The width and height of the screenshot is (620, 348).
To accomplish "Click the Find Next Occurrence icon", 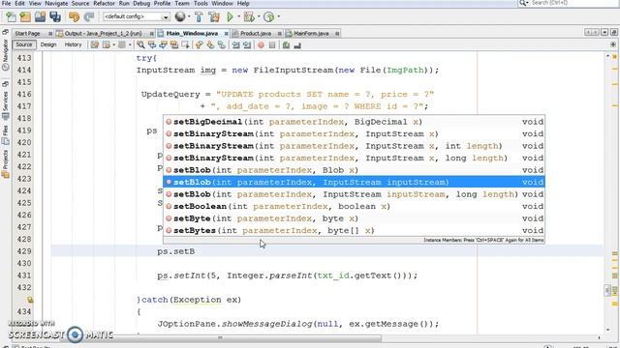I will click(x=163, y=45).
